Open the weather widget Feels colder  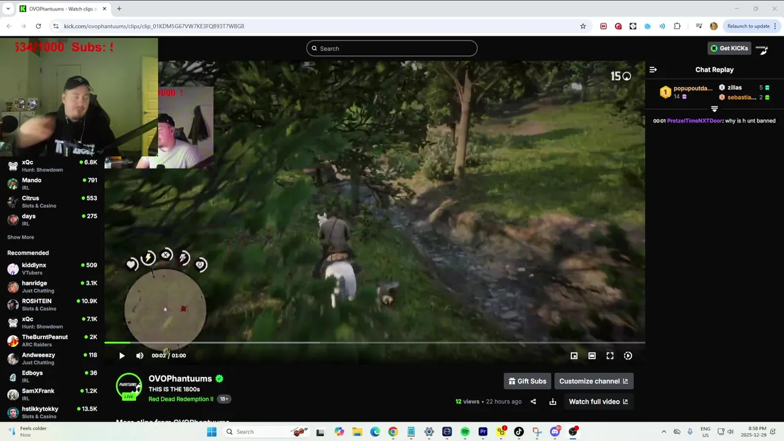[x=28, y=432]
